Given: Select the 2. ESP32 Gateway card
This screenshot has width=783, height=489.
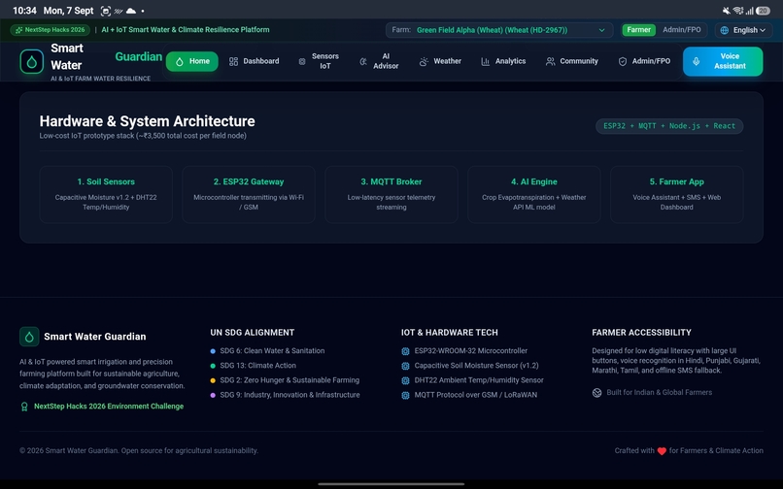Looking at the screenshot, I should point(249,195).
